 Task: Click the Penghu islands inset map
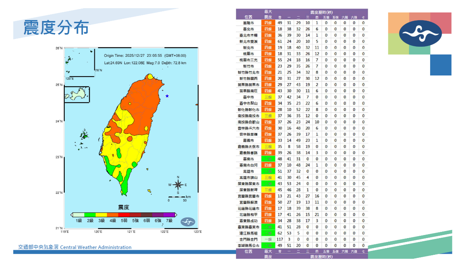pyautogui.click(x=77, y=95)
